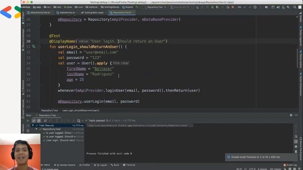Viewport: 303px width, 170px height.
Task: Clear console with trash icon
Action: 296,152
